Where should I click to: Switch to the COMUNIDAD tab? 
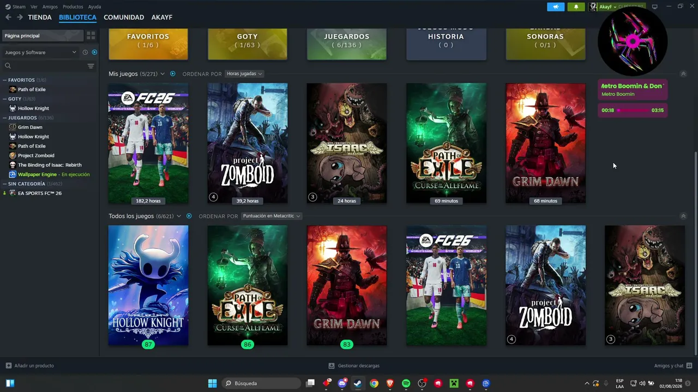coord(124,17)
